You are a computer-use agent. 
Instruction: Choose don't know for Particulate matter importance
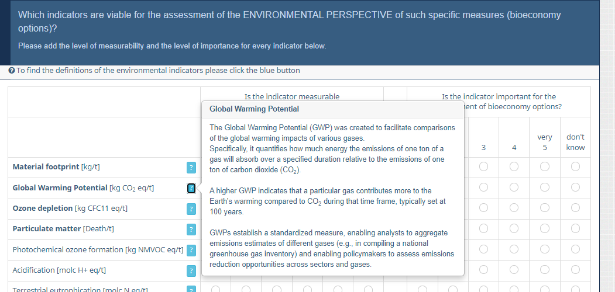click(x=575, y=229)
